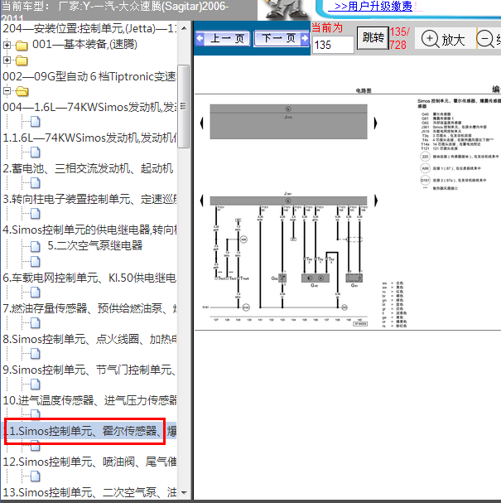501x503 pixels.
Task: Select 204—安装位置:控制单元,(Jetta) tree row
Action: [x=89, y=29]
